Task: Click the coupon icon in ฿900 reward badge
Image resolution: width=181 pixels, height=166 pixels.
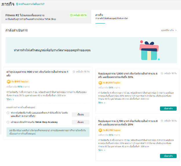Action: tap(9, 82)
